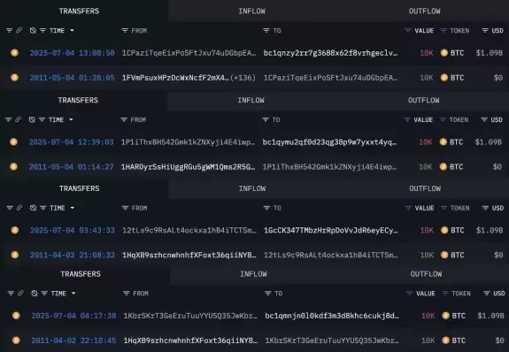Open the recipient address 1GcCK347TMbzHrRpDoVvJdR6eyECy
Image resolution: width=509 pixels, height=352 pixels.
click(x=331, y=230)
